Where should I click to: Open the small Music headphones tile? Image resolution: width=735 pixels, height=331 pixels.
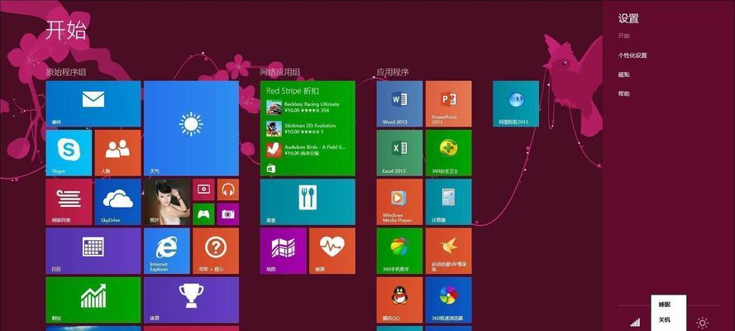(x=228, y=189)
